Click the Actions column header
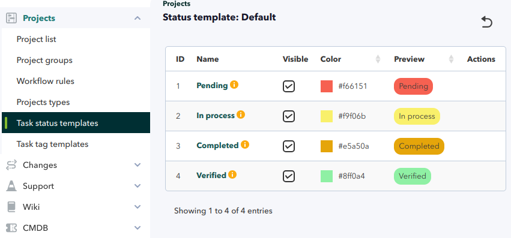511x238 pixels. coord(481,59)
